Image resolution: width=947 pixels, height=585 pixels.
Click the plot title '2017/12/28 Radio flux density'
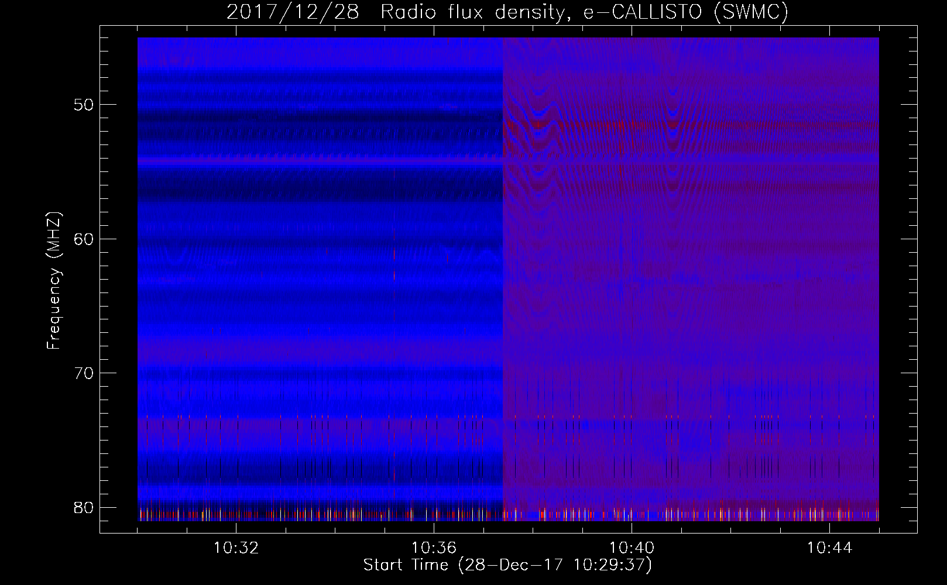507,12
